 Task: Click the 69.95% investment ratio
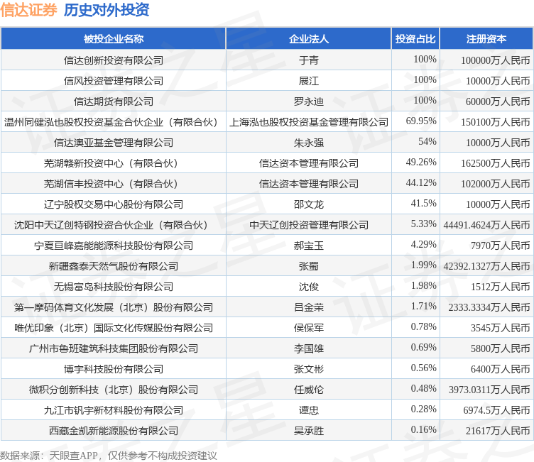click(x=421, y=121)
